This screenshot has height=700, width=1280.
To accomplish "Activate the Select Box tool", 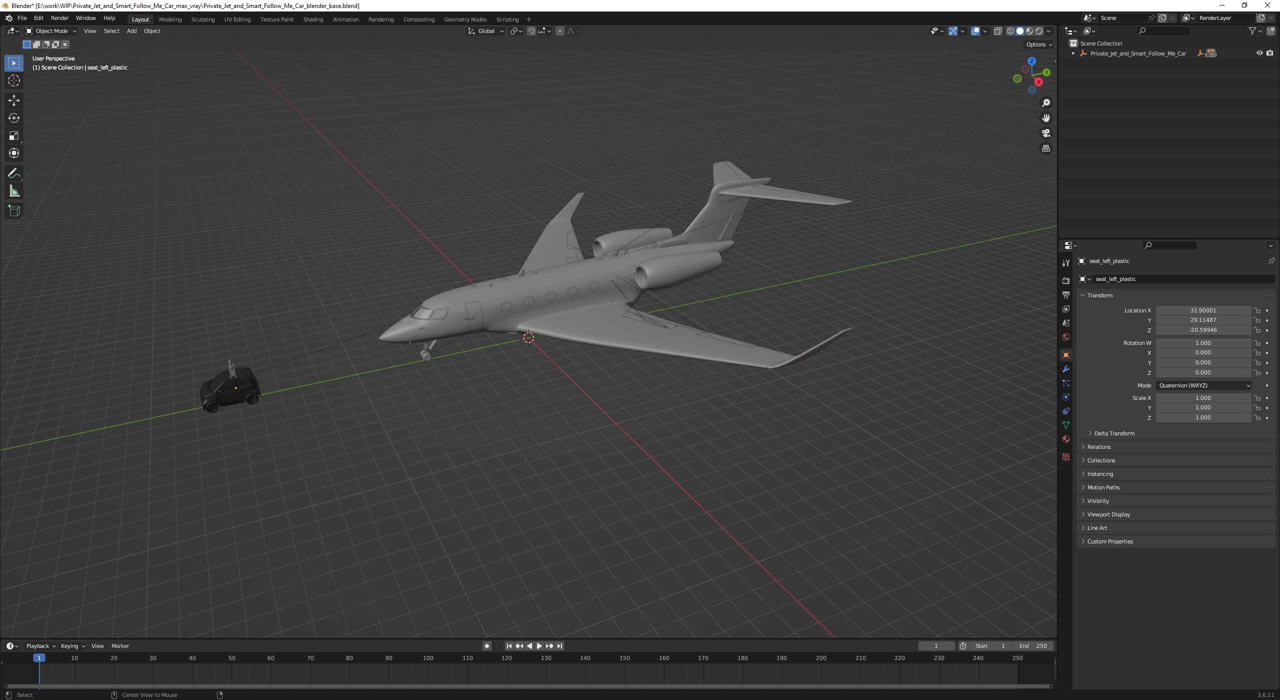I will click(x=14, y=63).
